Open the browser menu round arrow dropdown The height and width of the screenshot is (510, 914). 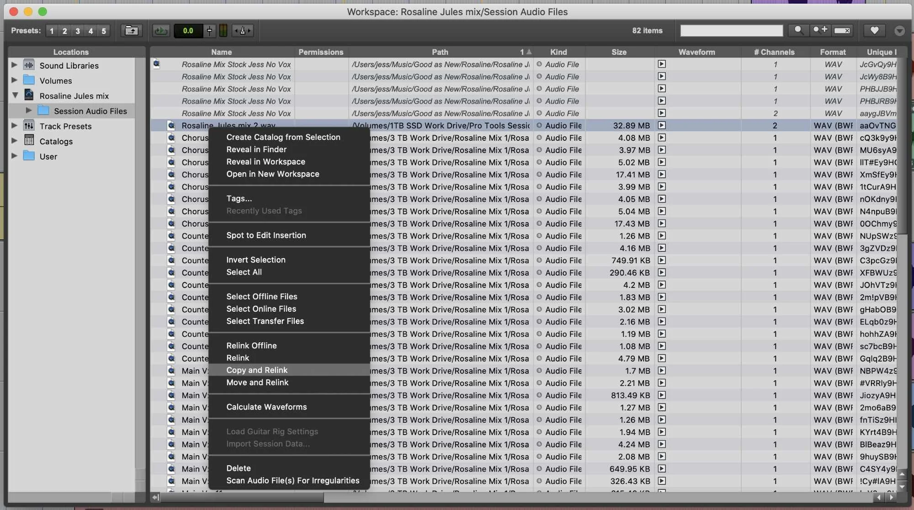[899, 31]
